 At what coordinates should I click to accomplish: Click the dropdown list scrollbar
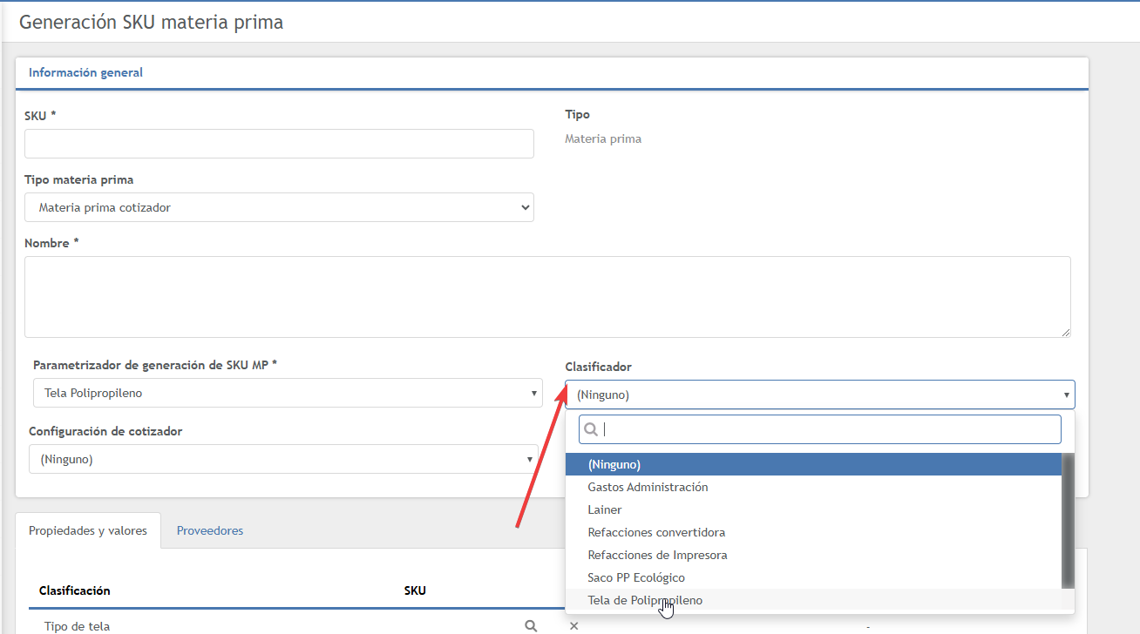[x=1068, y=521]
